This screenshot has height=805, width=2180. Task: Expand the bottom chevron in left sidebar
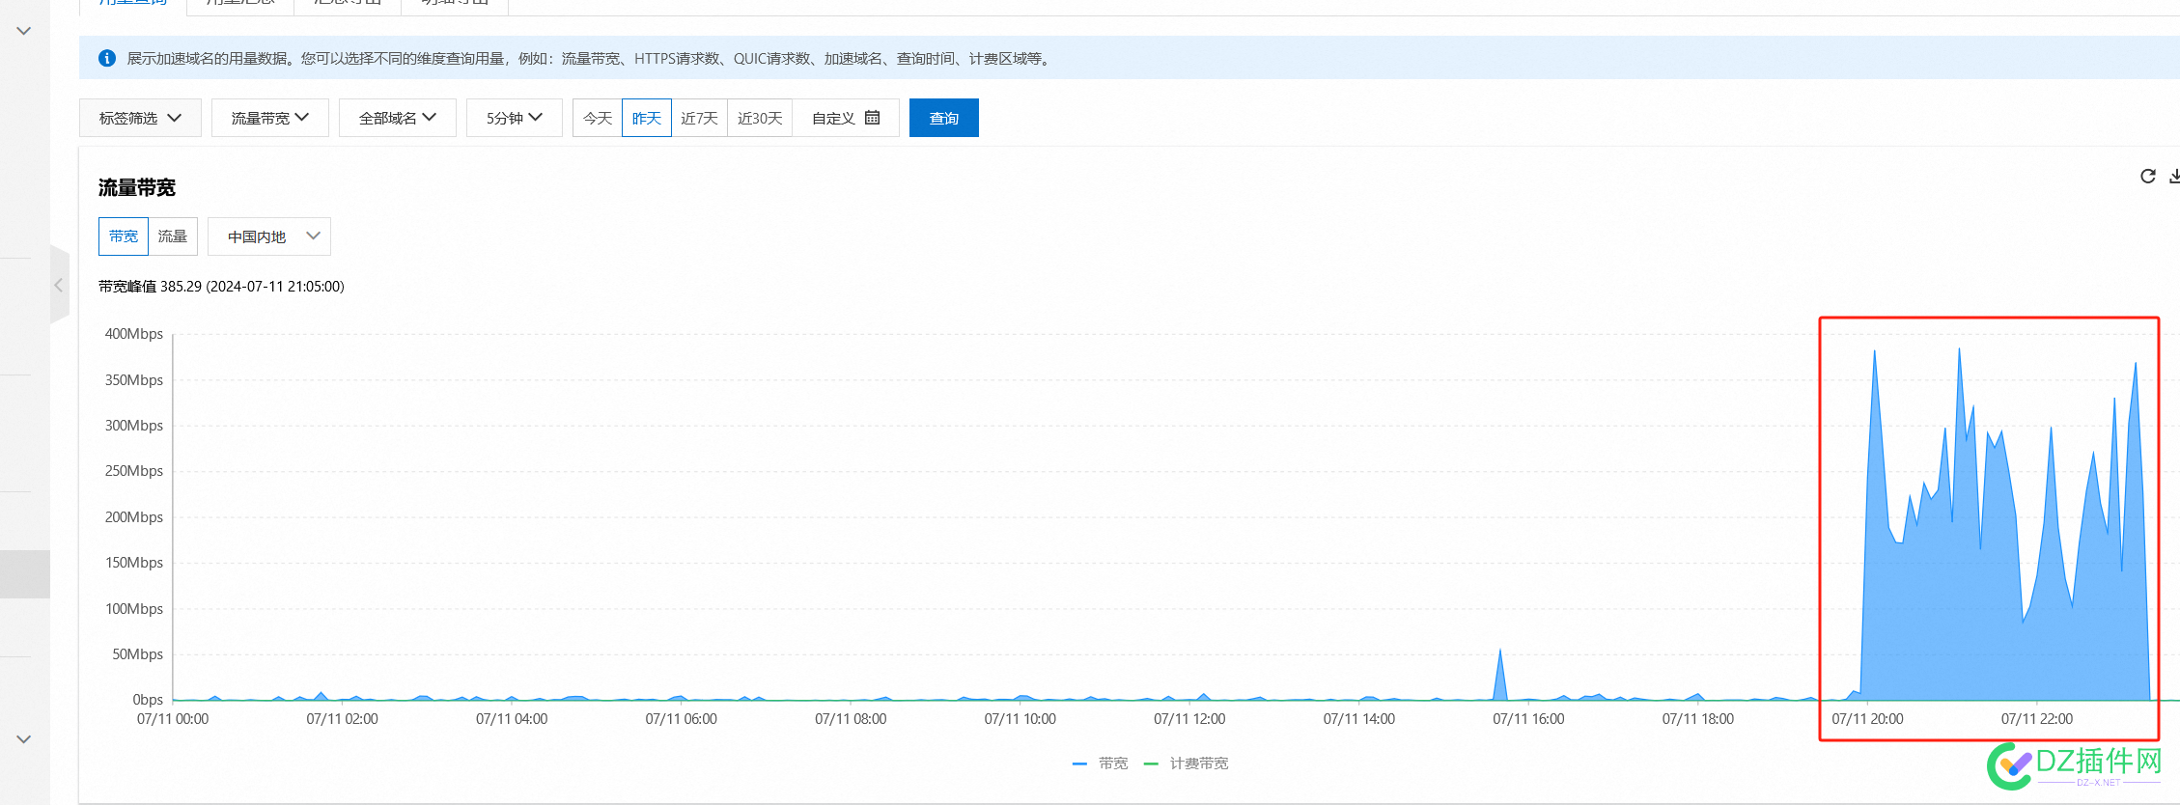pyautogui.click(x=24, y=739)
